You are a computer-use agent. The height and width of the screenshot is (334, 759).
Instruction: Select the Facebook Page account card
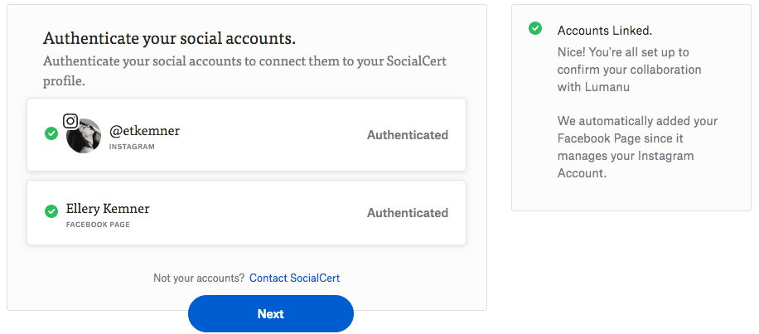click(246, 212)
